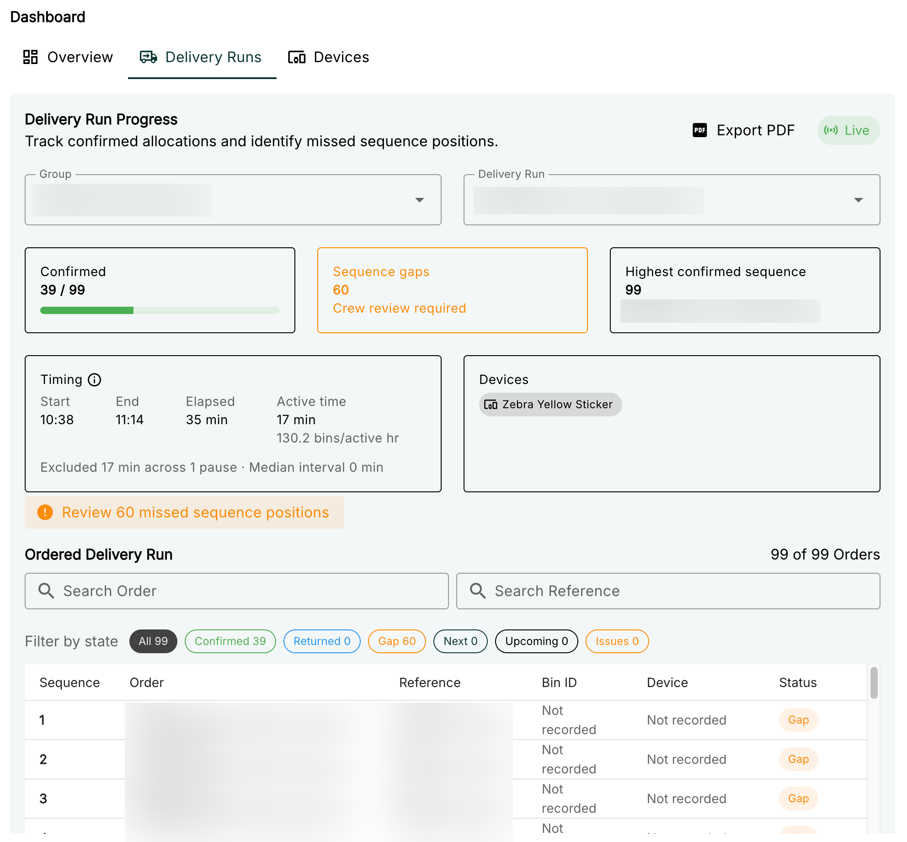Image resolution: width=907 pixels, height=842 pixels.
Task: Click the Search Order input field
Action: [237, 591]
